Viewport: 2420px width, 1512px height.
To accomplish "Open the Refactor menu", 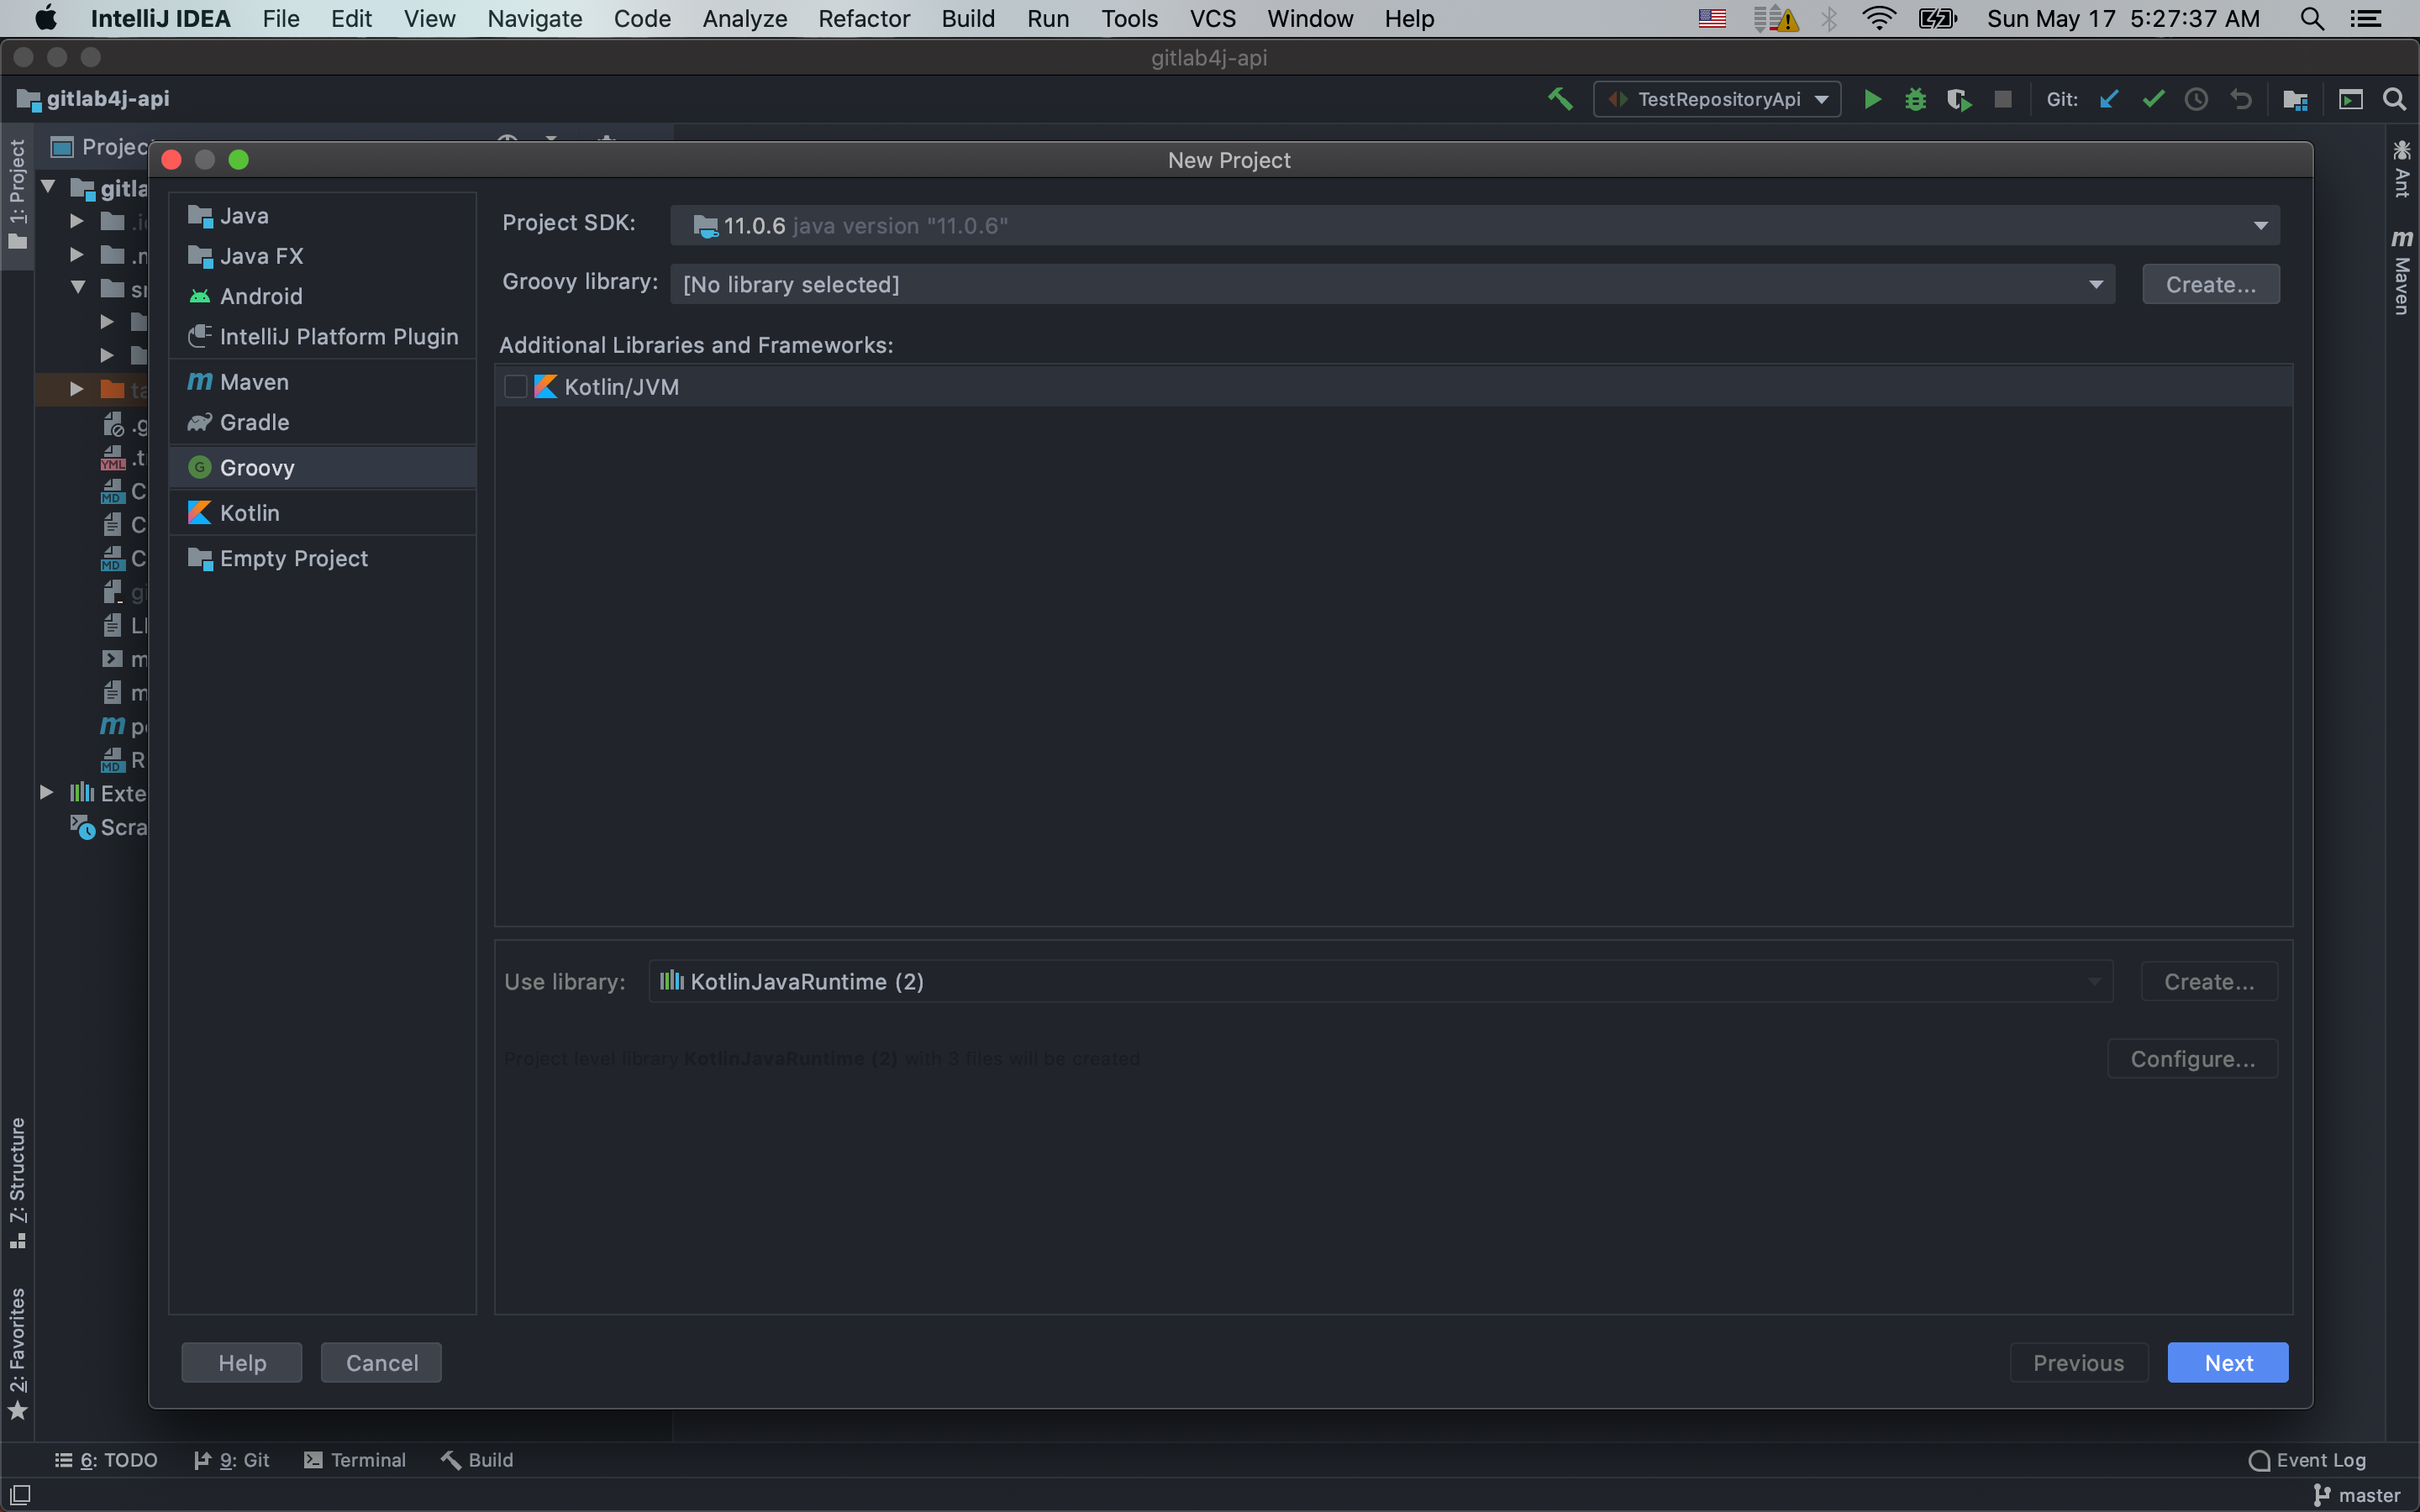I will click(863, 18).
